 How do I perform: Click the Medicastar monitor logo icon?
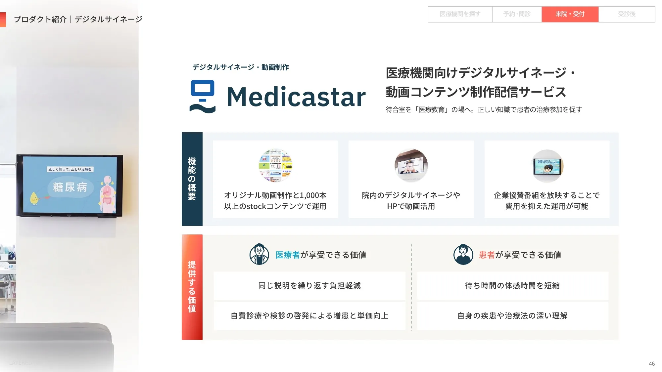[203, 97]
